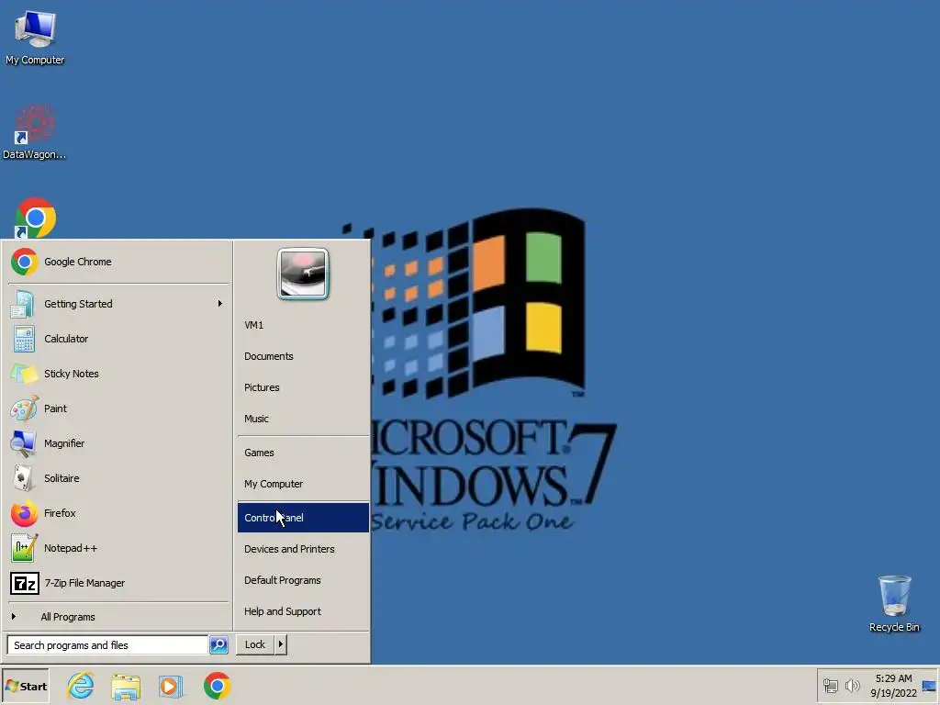Open Pictures from Start menu

[x=303, y=387]
